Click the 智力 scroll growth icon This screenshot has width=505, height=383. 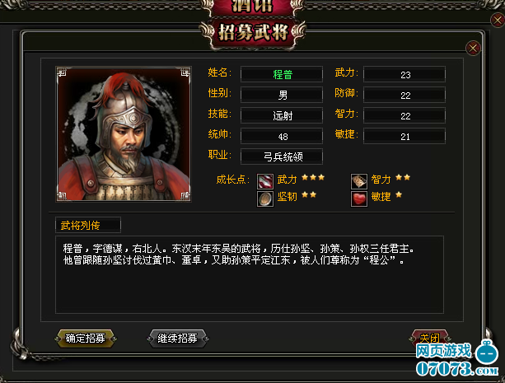tap(359, 181)
